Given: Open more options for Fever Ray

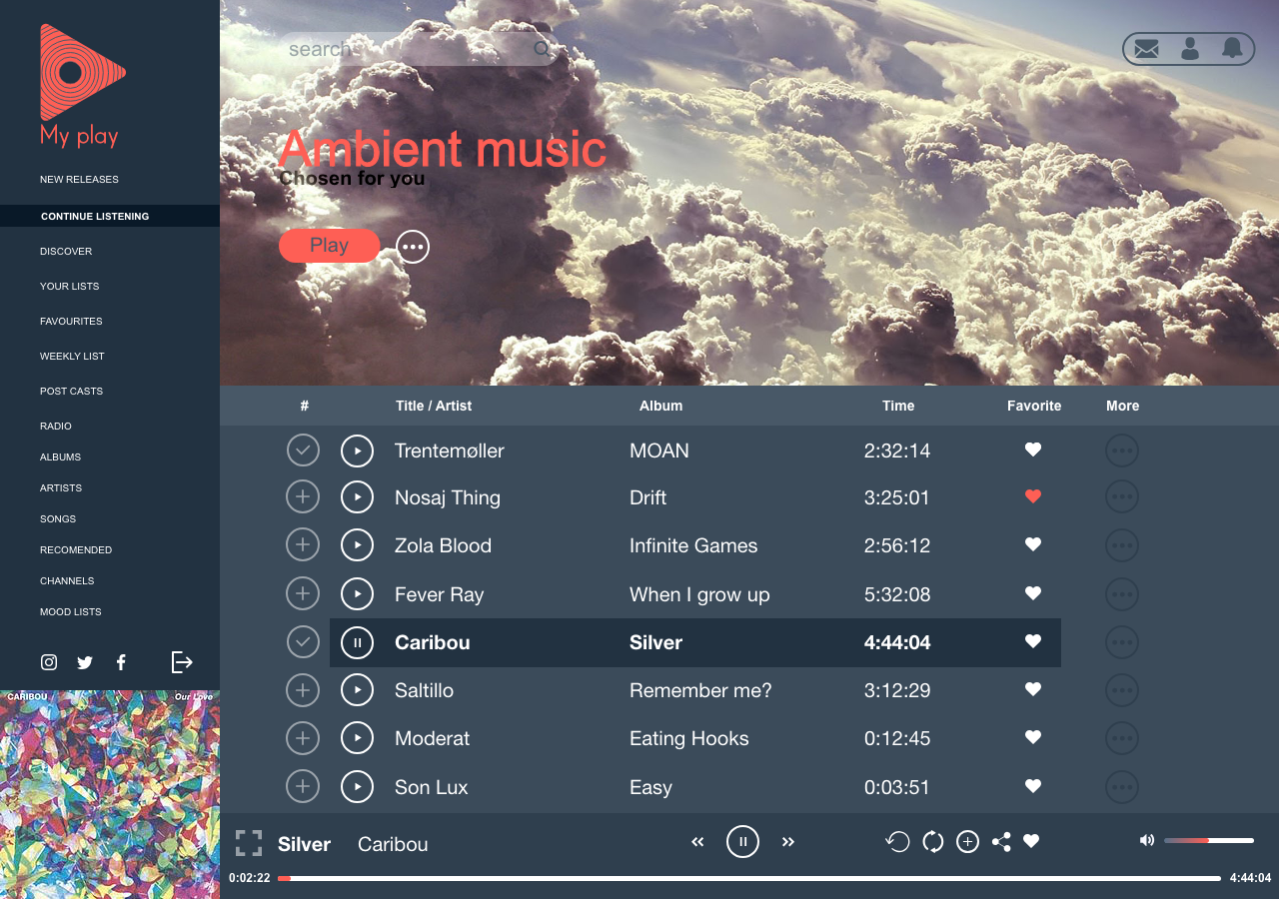Looking at the screenshot, I should tap(1122, 593).
